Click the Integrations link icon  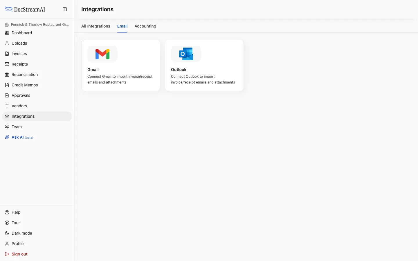pyautogui.click(x=7, y=116)
